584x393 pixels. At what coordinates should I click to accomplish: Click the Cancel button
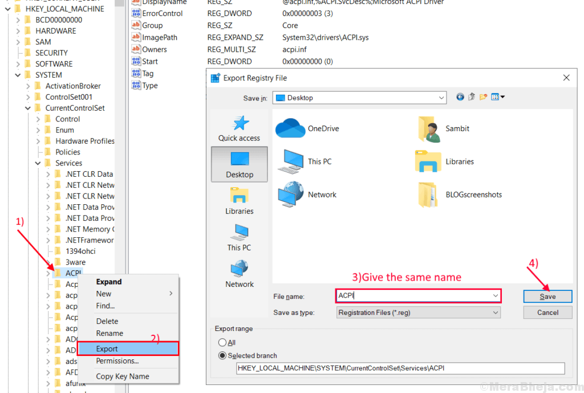[547, 312]
